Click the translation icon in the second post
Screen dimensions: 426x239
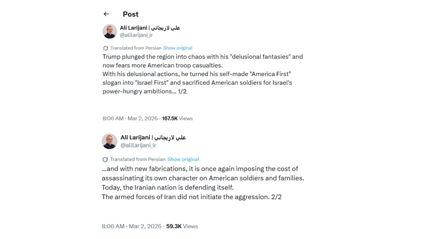tap(105, 160)
